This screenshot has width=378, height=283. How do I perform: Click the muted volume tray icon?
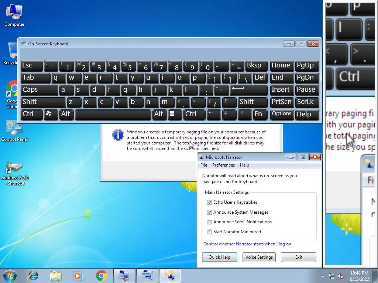coord(341,276)
